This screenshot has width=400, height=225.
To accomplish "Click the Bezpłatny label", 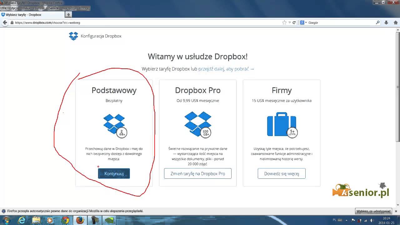I will (114, 101).
